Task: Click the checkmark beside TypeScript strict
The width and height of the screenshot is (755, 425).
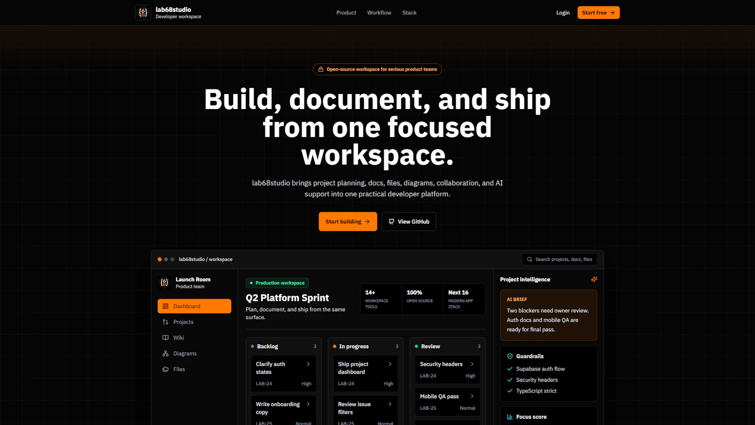Action: [x=510, y=391]
